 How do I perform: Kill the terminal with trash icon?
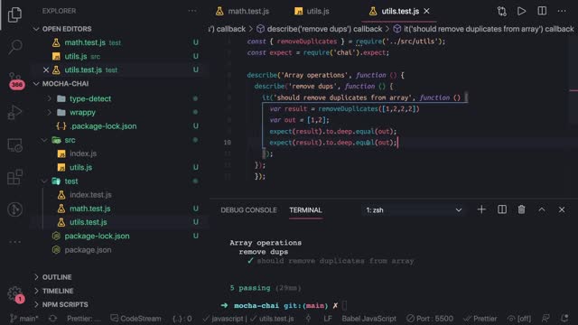pyautogui.click(x=521, y=209)
